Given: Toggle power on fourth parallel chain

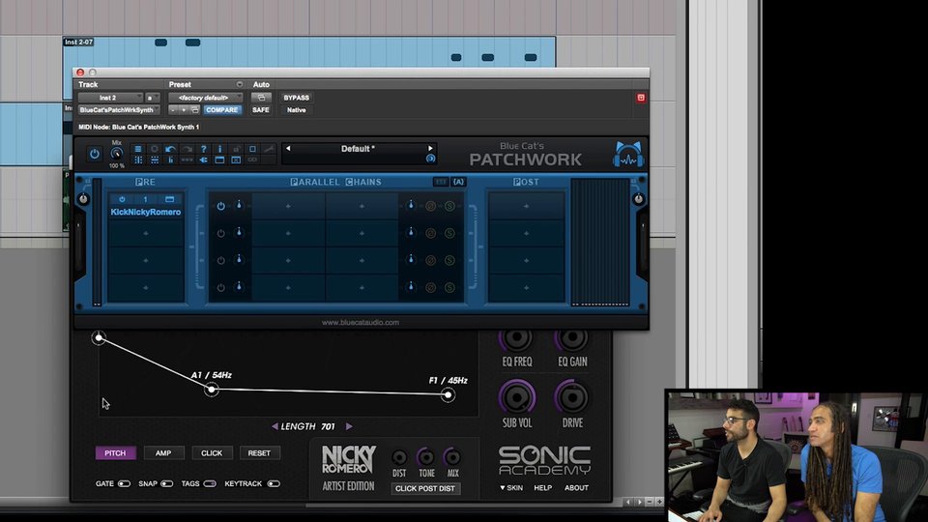Looking at the screenshot, I should (x=220, y=288).
